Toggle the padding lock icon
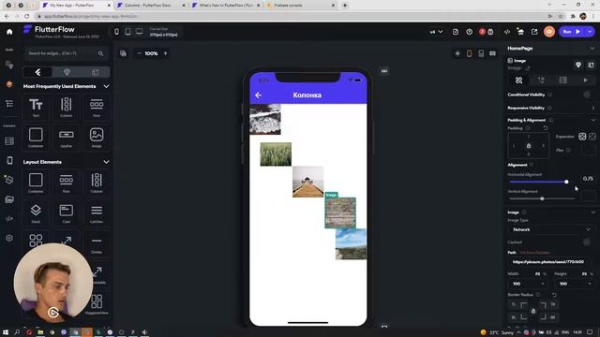 click(x=529, y=146)
